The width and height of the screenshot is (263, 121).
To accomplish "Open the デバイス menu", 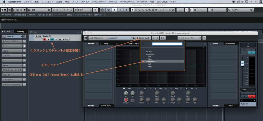I will [113, 2].
